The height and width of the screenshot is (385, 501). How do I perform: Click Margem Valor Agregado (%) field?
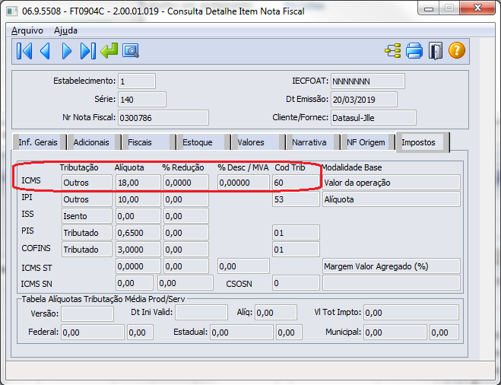coord(392,266)
